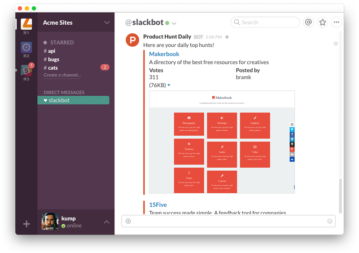The height and width of the screenshot is (253, 359).
Task: Click the Product Hunt Daily avatar
Action: click(x=132, y=40)
